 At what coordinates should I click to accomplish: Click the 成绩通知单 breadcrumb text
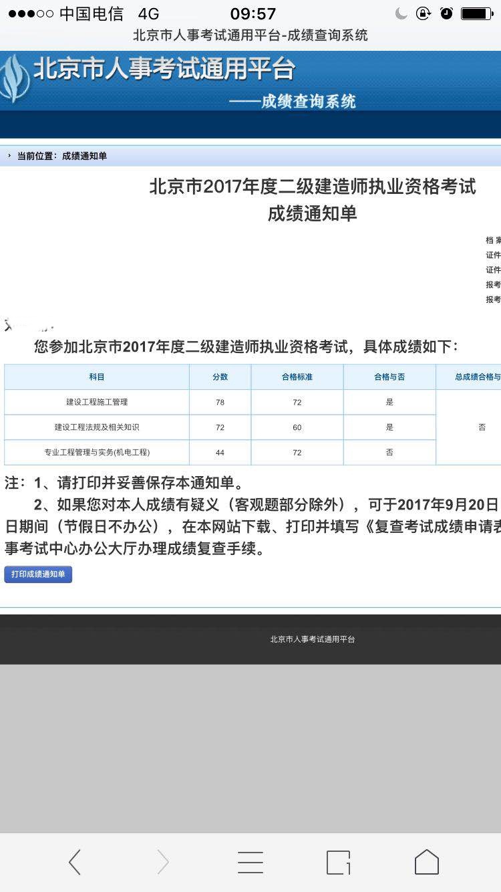(84, 156)
